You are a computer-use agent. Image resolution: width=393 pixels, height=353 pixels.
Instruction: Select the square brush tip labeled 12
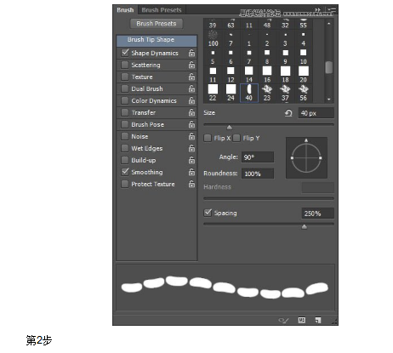[231, 75]
